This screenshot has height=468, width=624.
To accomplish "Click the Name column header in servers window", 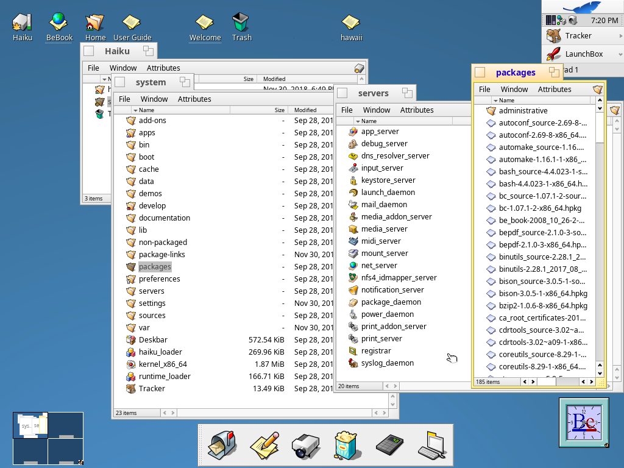I will click(369, 121).
